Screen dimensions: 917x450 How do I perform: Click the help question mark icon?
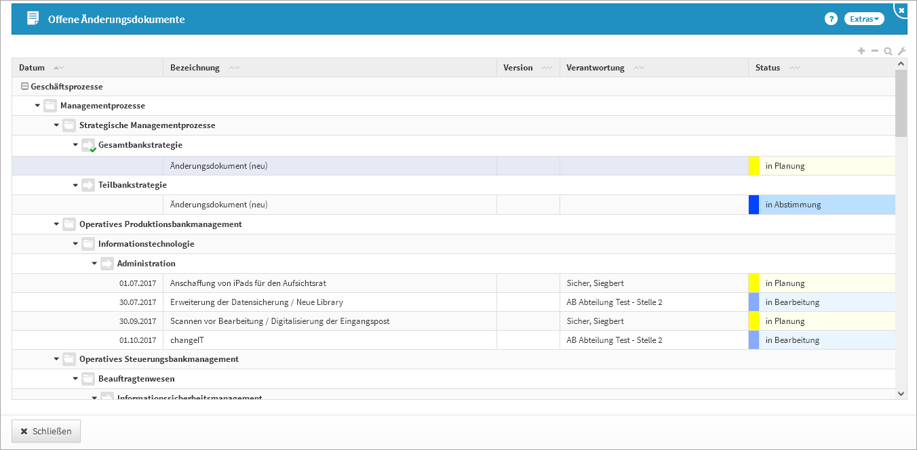point(831,19)
